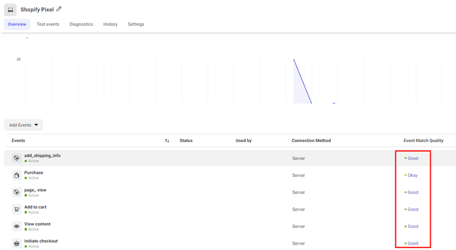The image size is (456, 250).
Task: Open the Diagnostics tab
Action: tap(81, 24)
